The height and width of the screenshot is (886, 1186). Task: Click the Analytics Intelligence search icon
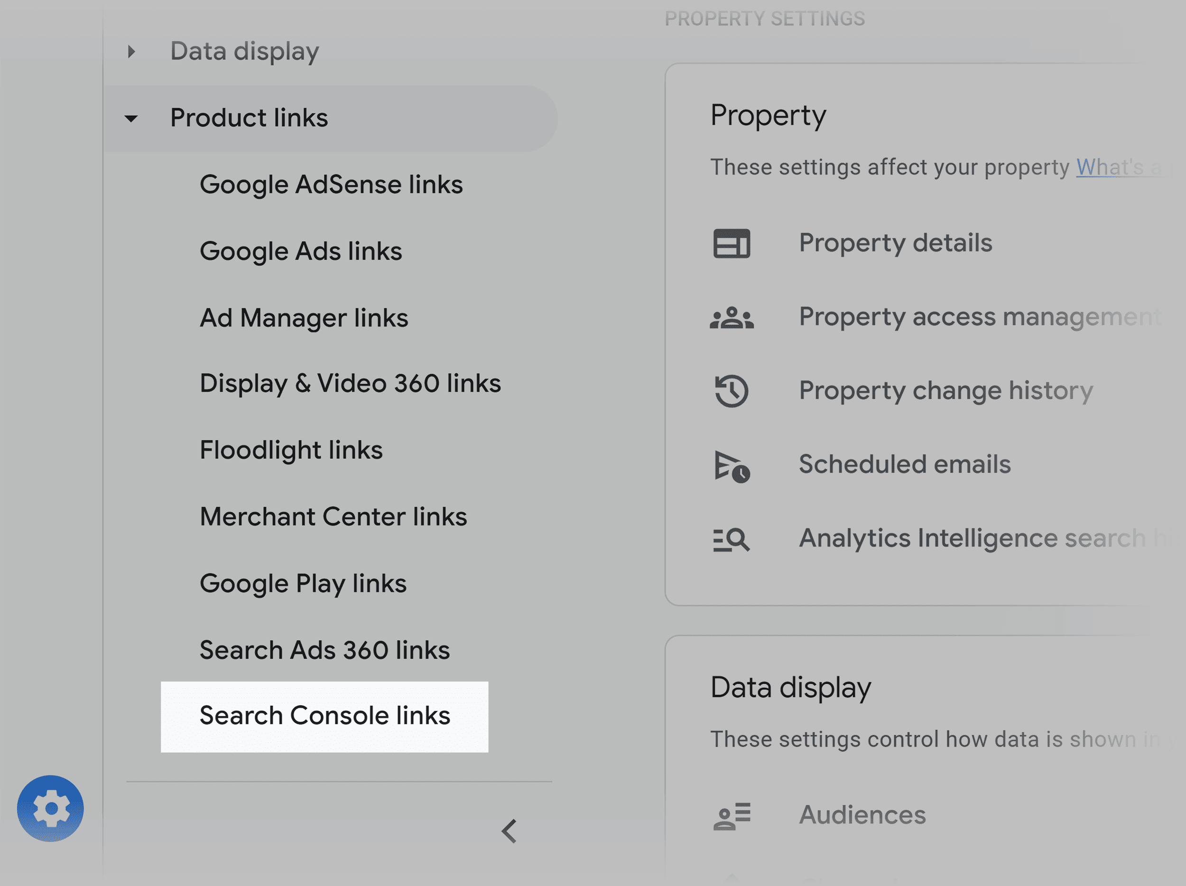[732, 539]
